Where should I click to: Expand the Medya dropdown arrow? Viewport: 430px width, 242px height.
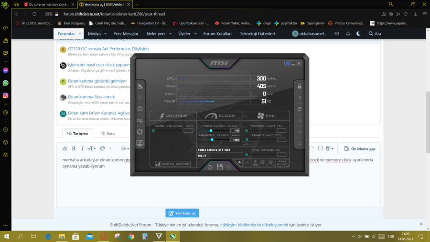tap(105, 34)
